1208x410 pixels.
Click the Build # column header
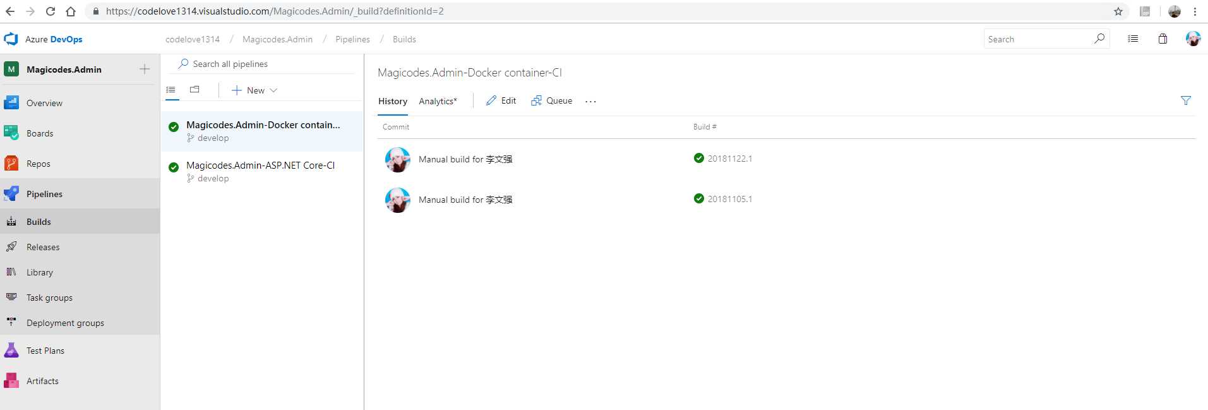705,127
